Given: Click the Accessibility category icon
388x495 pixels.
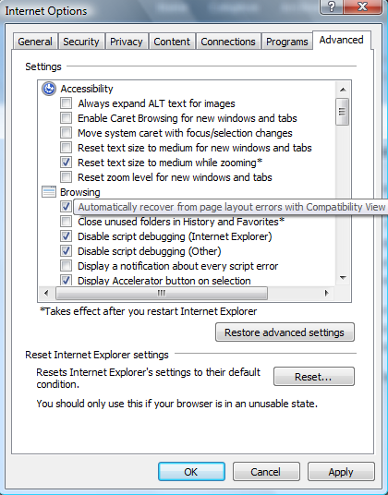Looking at the screenshot, I should click(49, 89).
